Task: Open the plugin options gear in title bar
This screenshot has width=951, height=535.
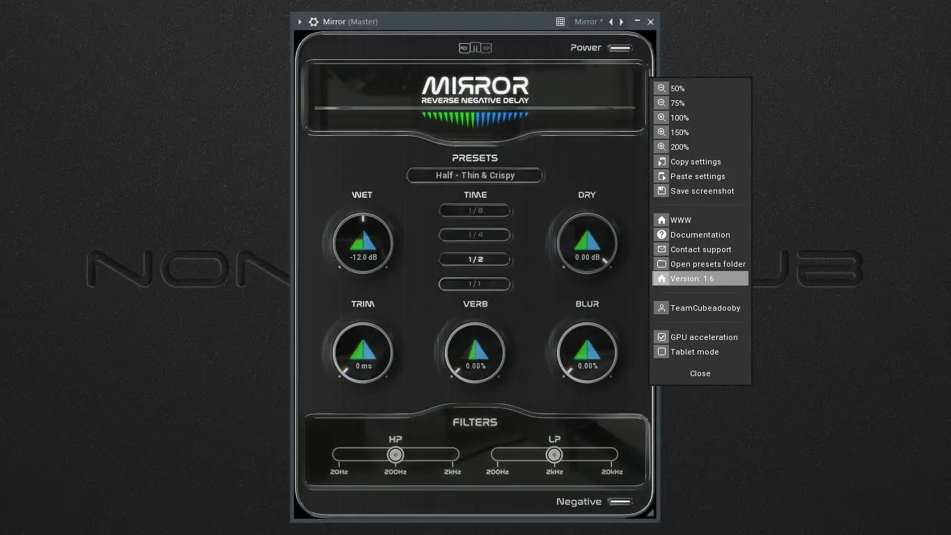Action: (313, 22)
